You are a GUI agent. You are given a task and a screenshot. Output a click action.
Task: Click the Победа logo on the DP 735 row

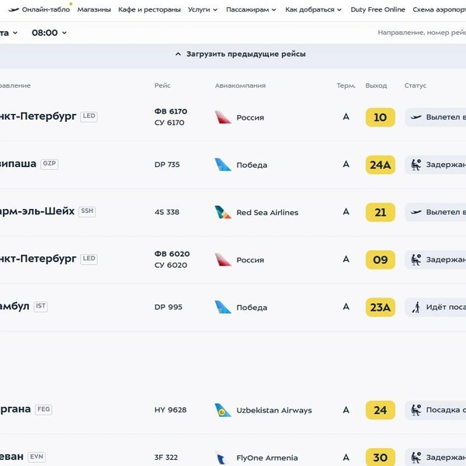[x=223, y=165]
